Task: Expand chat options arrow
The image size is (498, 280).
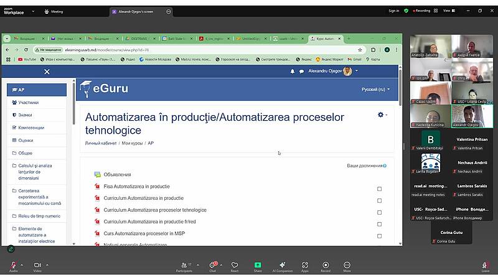Action: 221,265
